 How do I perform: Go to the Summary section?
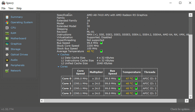click(17, 17)
